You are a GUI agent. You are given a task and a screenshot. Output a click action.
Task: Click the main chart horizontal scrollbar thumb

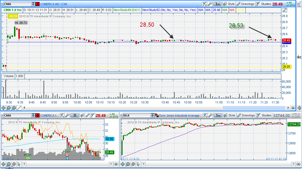[254, 108]
